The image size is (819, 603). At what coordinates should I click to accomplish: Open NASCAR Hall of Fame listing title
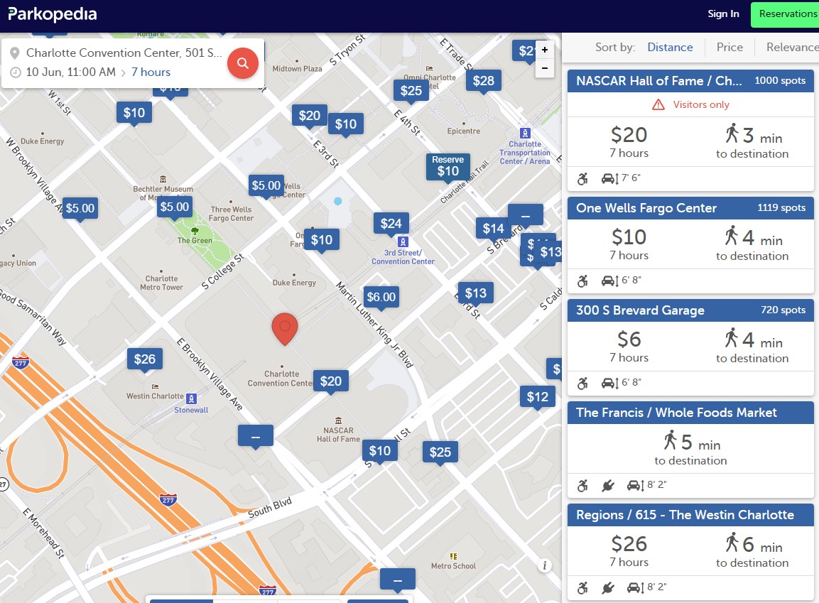click(x=658, y=81)
